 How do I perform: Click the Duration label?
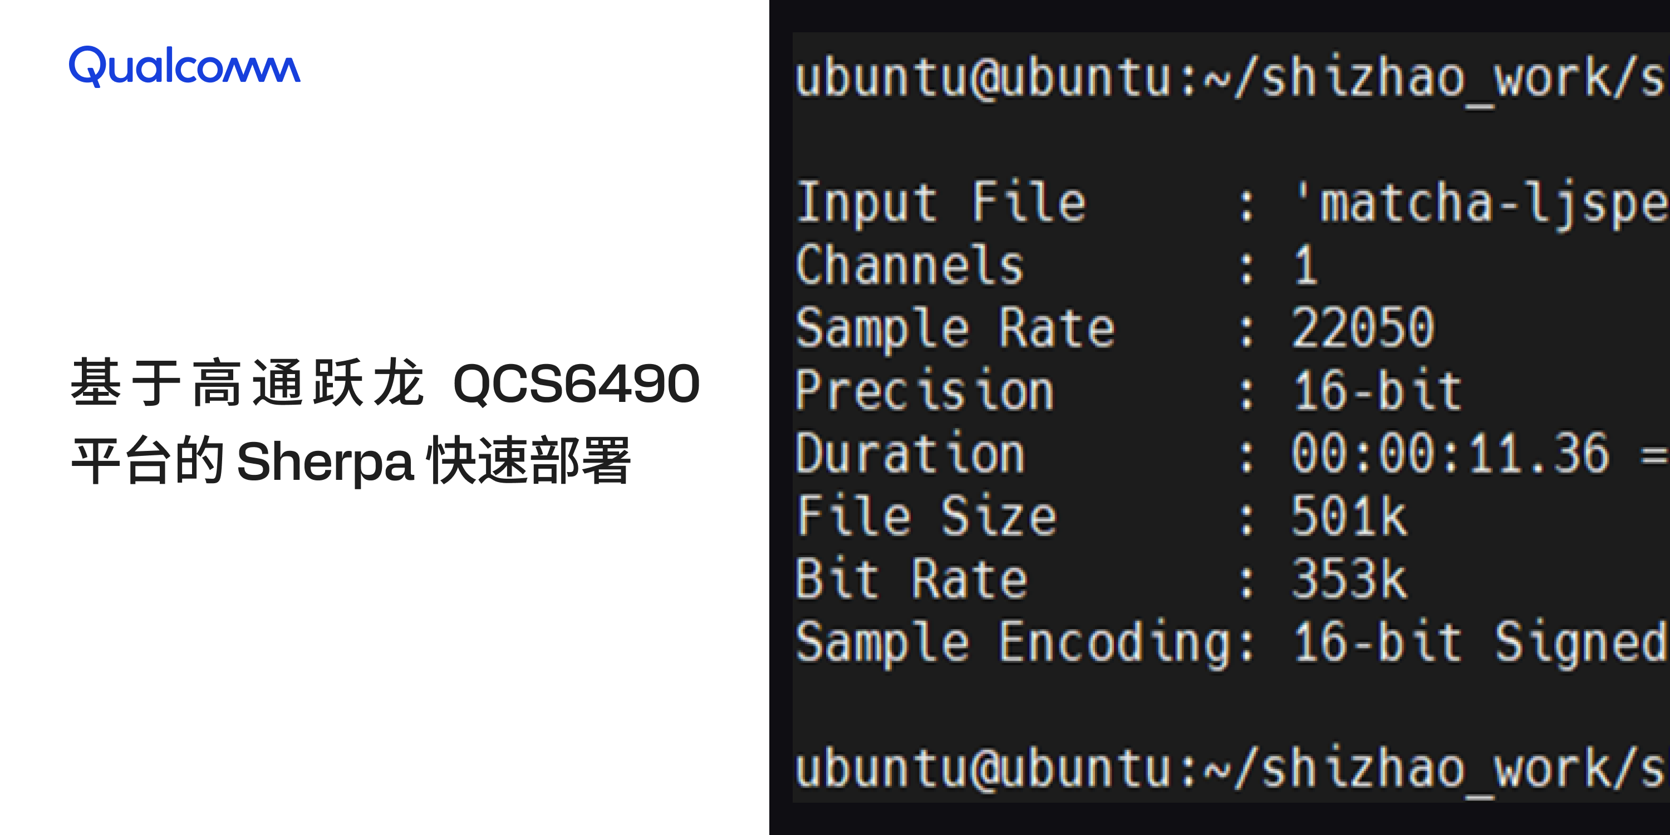point(910,453)
